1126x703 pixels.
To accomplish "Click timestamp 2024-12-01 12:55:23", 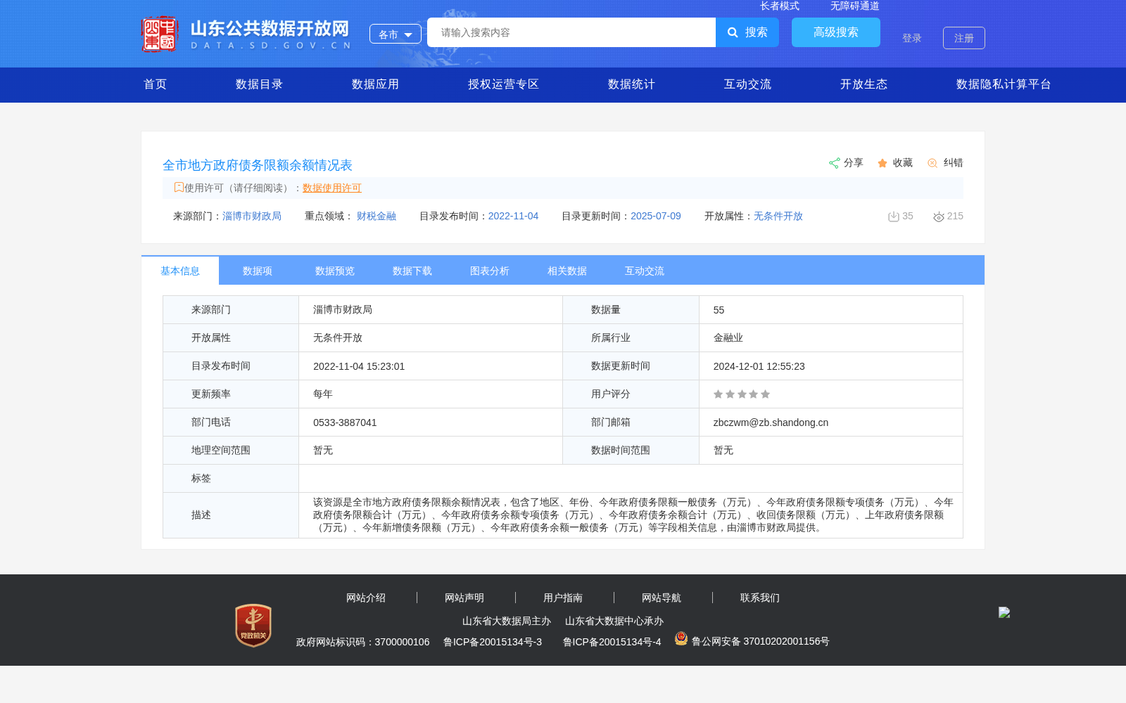I will click(x=759, y=366).
